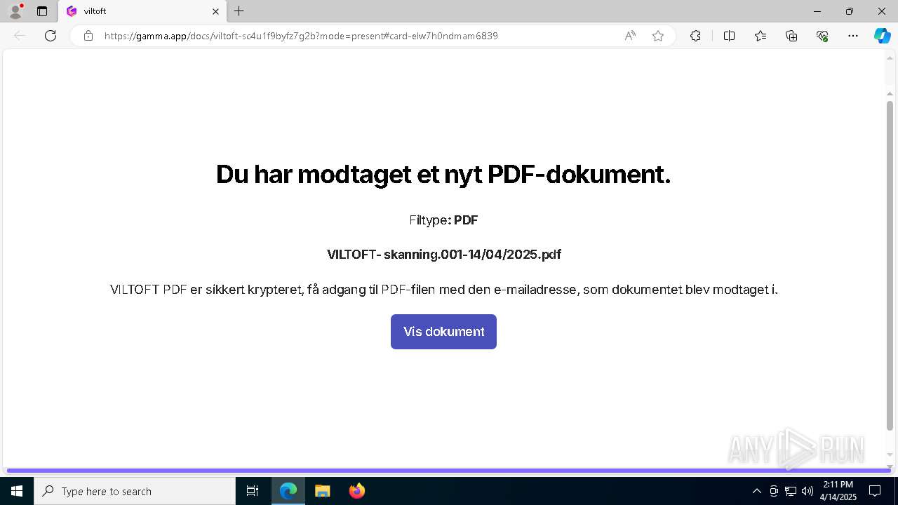Select the viltoft browser tab

142,11
